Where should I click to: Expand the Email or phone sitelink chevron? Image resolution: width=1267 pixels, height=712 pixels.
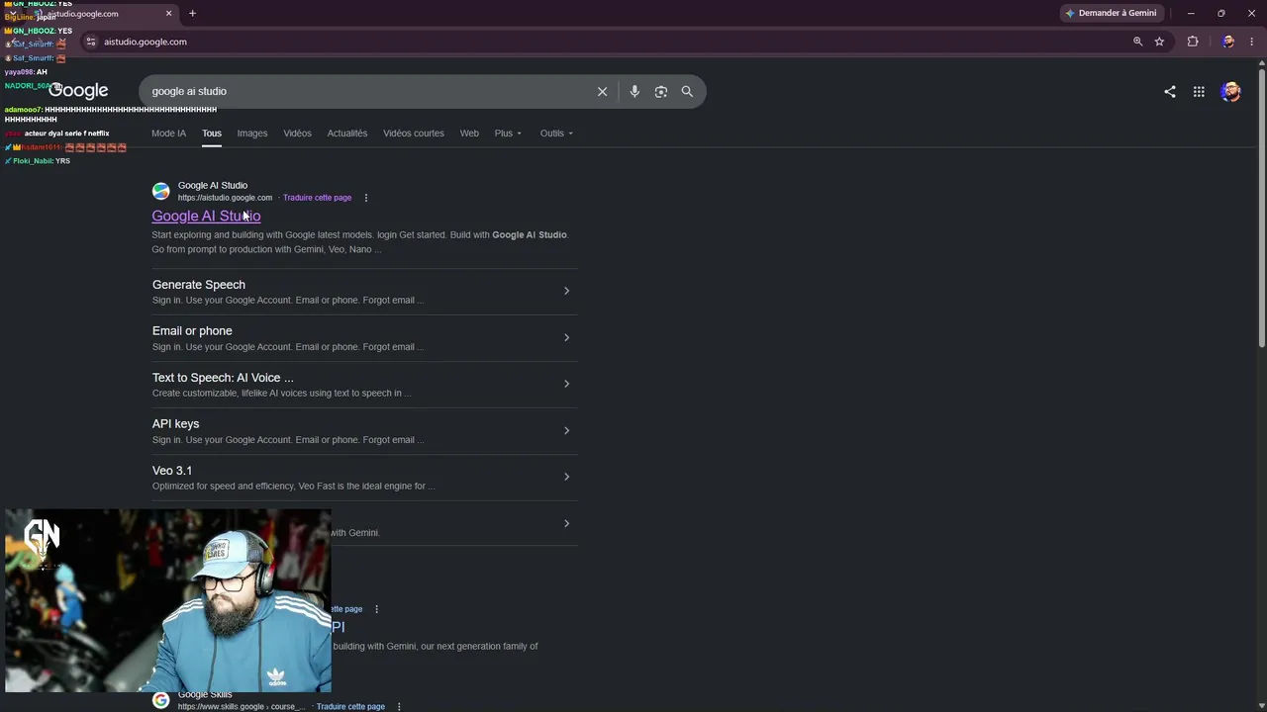click(566, 337)
